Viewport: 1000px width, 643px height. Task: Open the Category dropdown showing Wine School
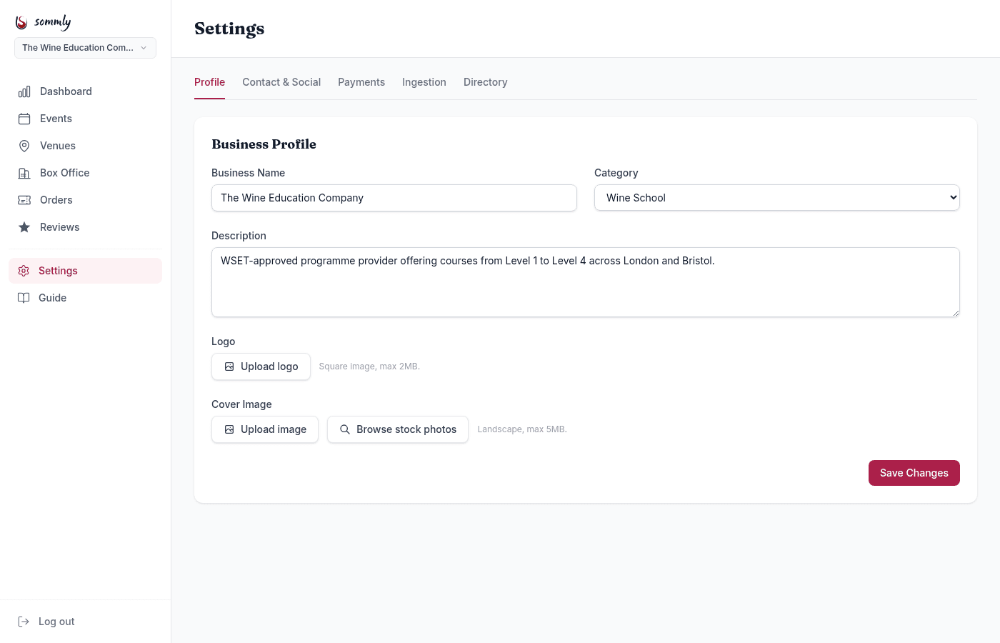tap(776, 198)
